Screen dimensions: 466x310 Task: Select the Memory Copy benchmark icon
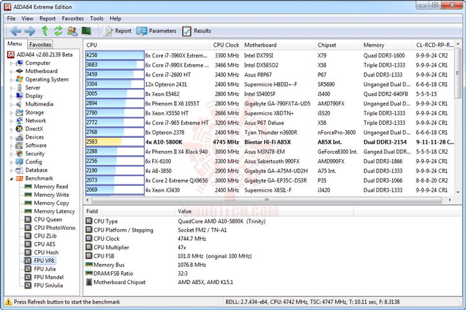(28, 203)
